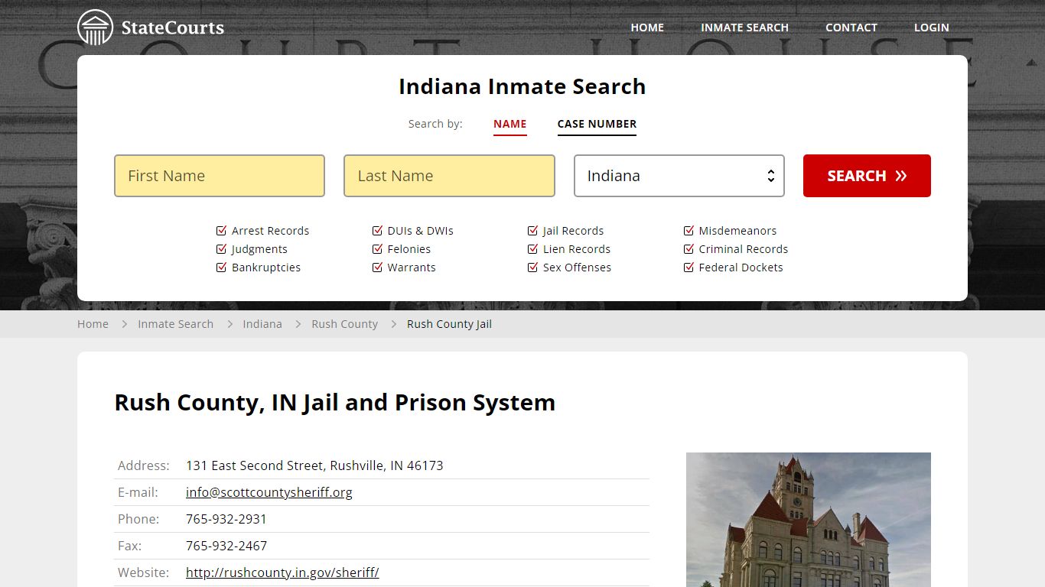Click the Rush County courthouse photo
This screenshot has width=1045, height=587.
[809, 520]
